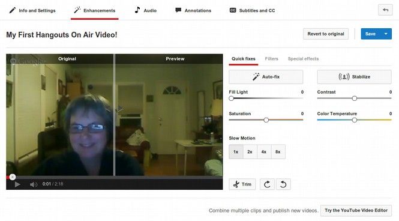Open the Save dropdown arrow
The height and width of the screenshot is (221, 399).
pyautogui.click(x=386, y=34)
